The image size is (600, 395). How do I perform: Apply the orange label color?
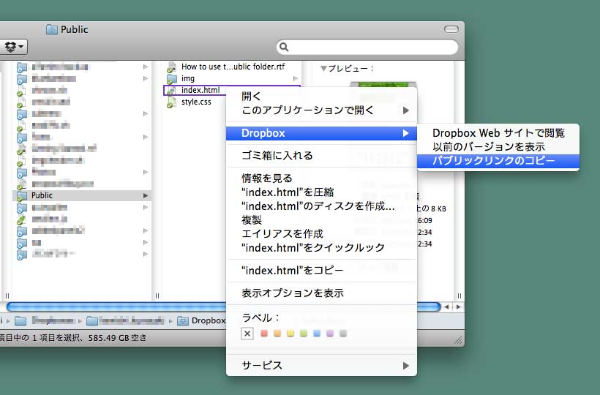[x=277, y=334]
